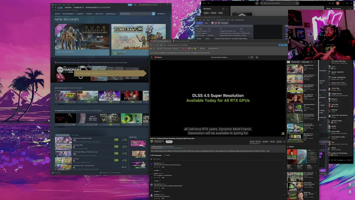Viewport: 355px width, 200px height.
Task: Open Recently played tab in music player
Action: pos(336,9)
